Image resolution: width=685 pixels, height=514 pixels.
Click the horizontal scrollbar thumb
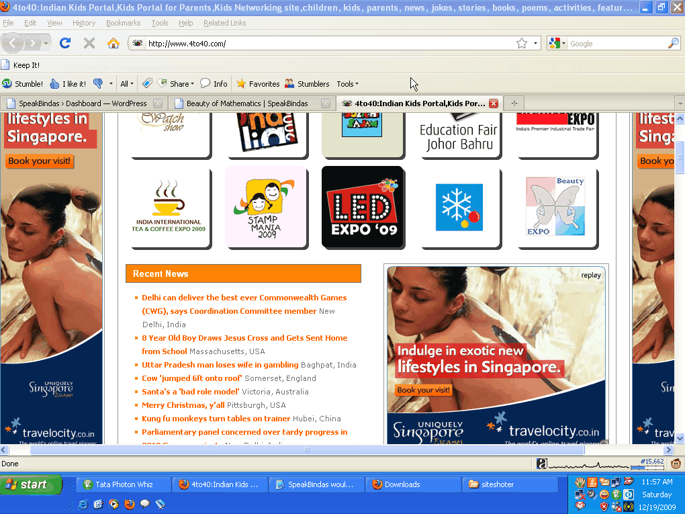click(x=307, y=449)
